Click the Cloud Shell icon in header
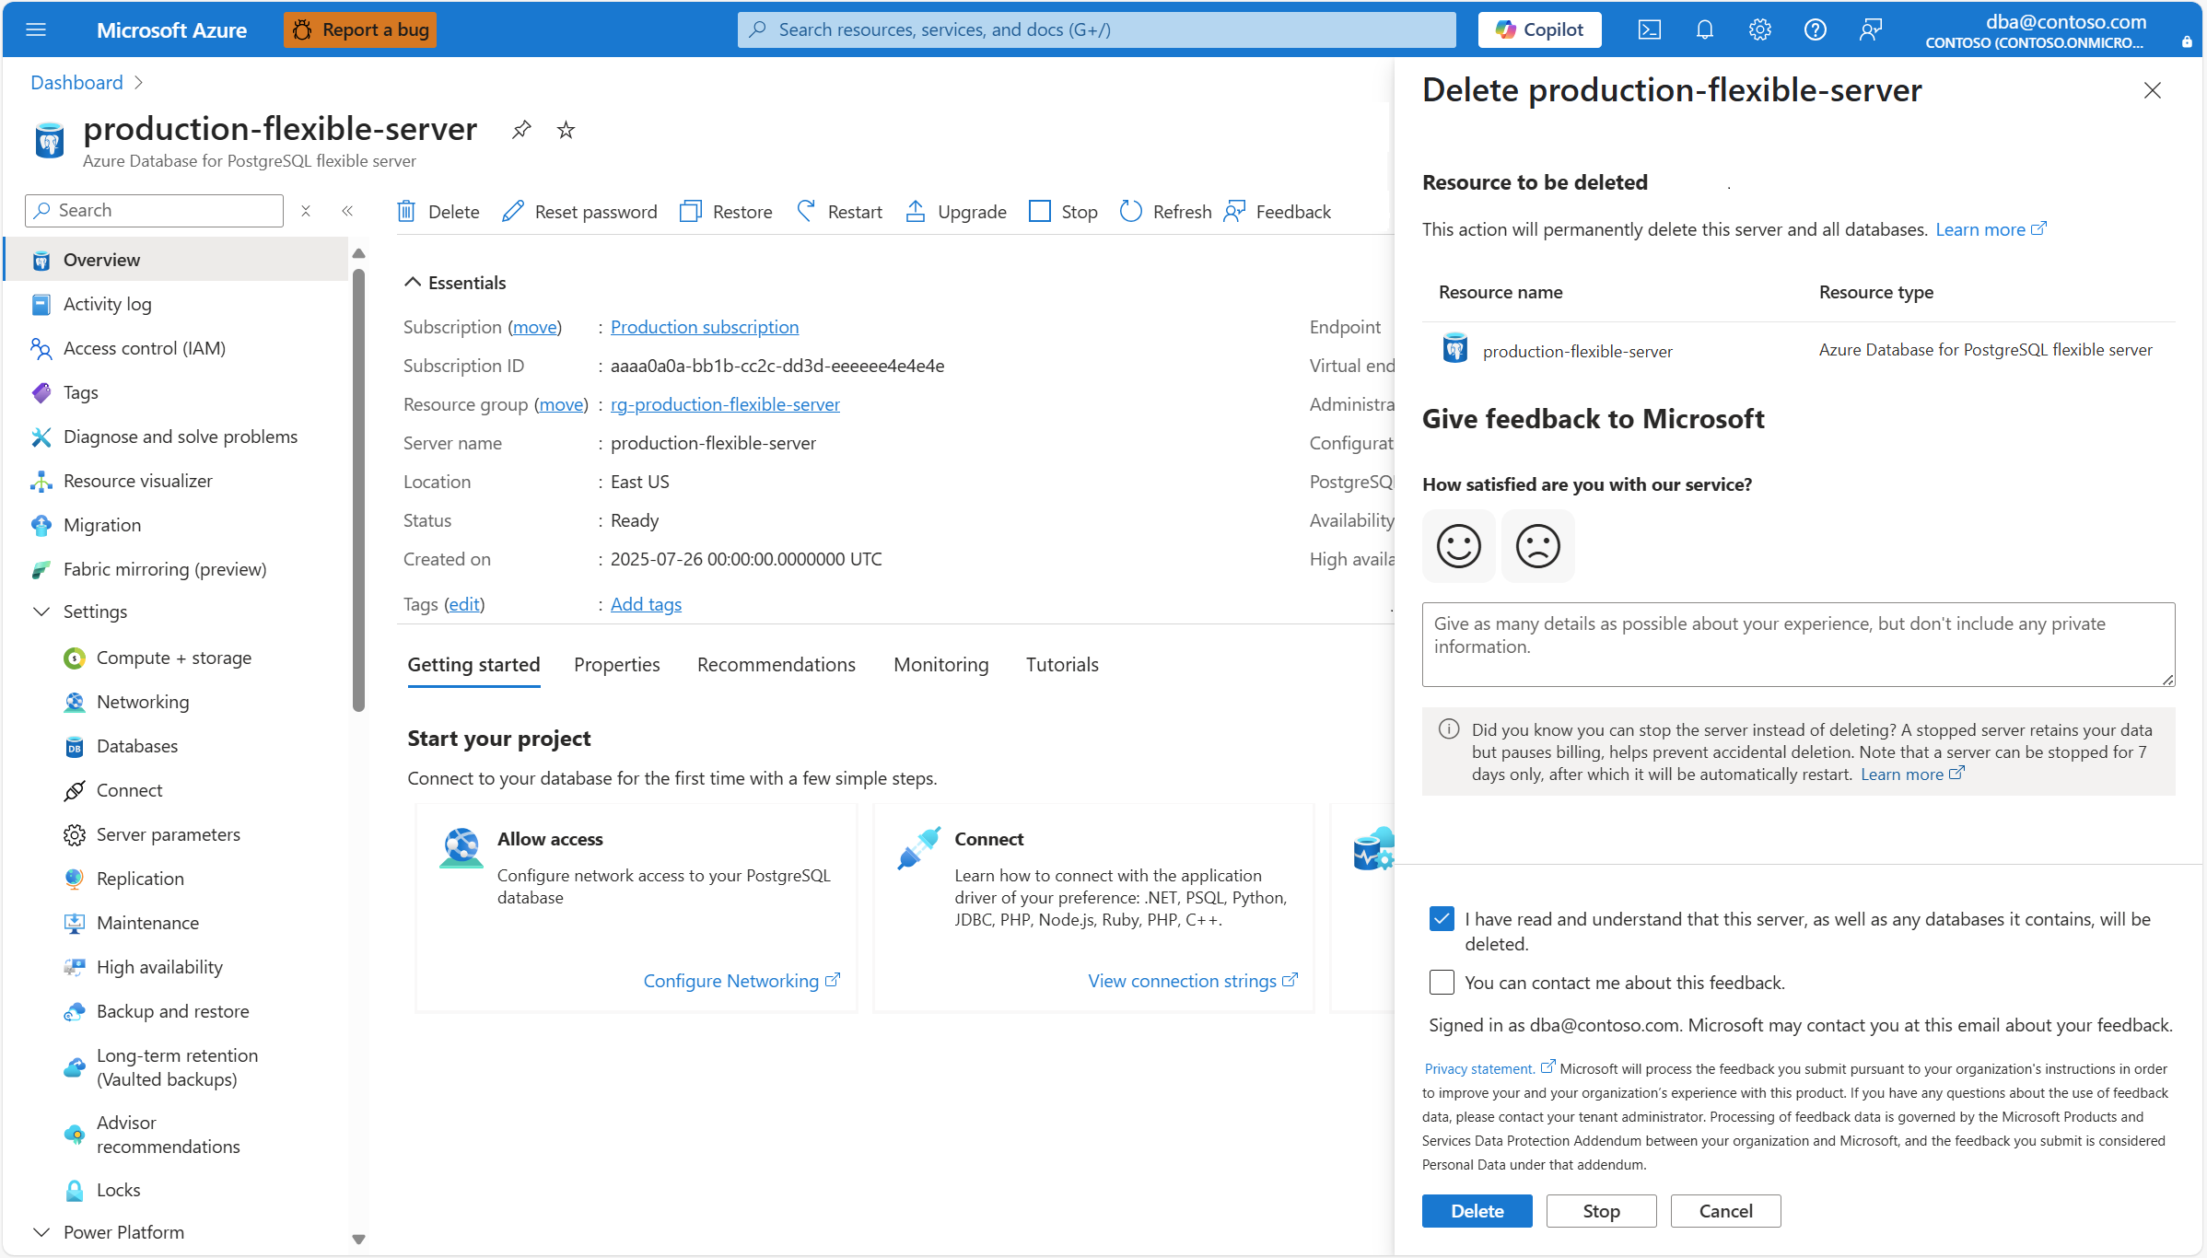The width and height of the screenshot is (2207, 1258). [x=1649, y=29]
